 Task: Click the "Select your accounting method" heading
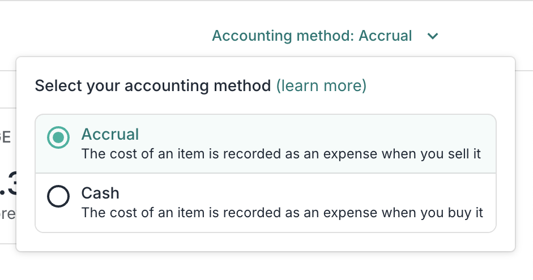[x=153, y=86]
